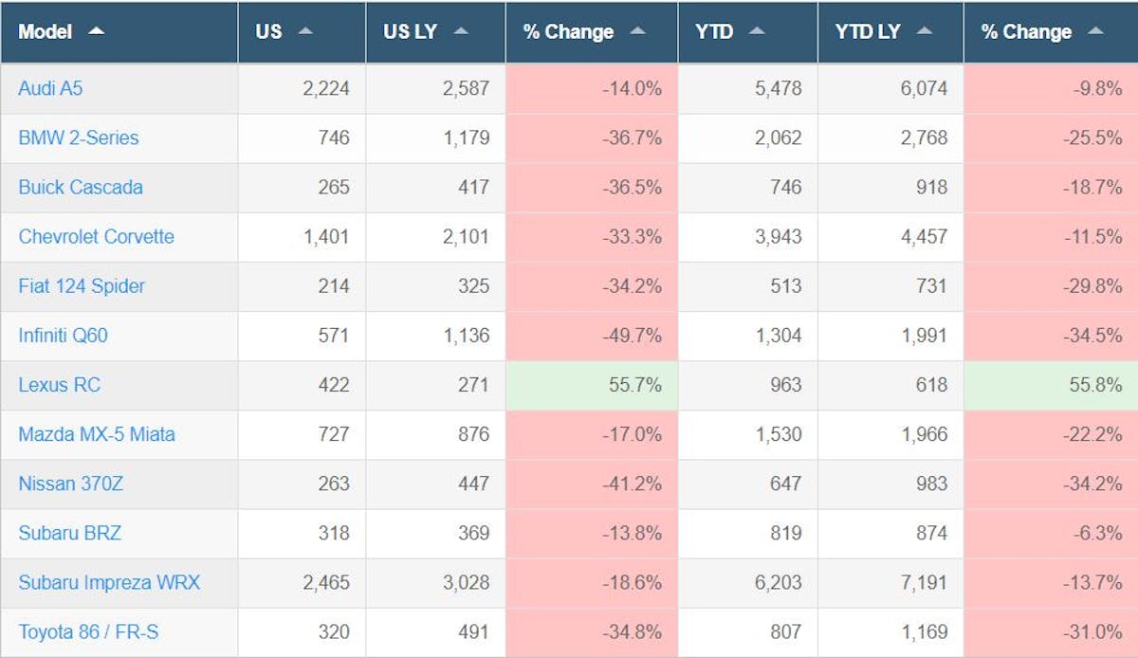Viewport: 1138px width, 658px height.
Task: Click the Nissan 370Z link
Action: (x=70, y=484)
